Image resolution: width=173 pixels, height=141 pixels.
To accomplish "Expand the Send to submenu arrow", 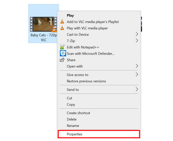I will [137, 89].
